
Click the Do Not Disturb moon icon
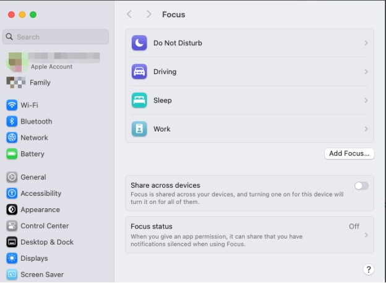(139, 43)
